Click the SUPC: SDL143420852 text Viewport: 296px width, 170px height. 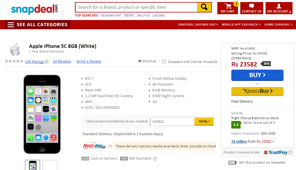[102, 108]
